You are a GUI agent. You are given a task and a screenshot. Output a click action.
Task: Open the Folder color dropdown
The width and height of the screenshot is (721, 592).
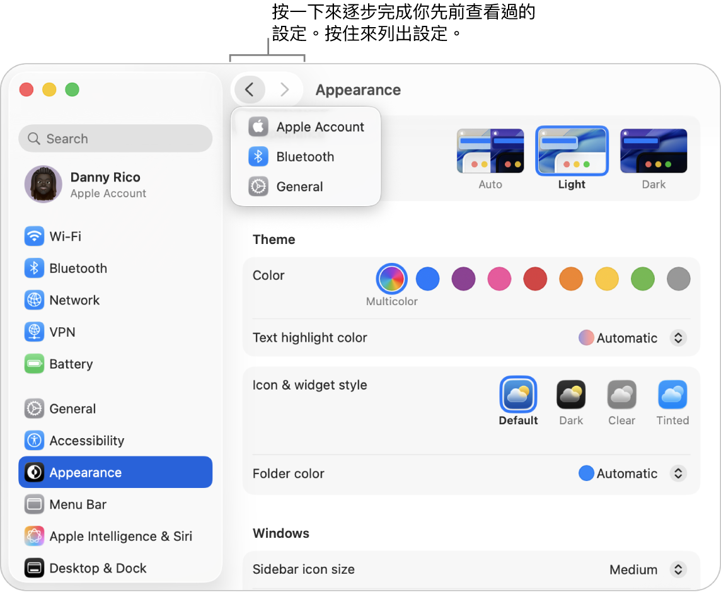(678, 473)
